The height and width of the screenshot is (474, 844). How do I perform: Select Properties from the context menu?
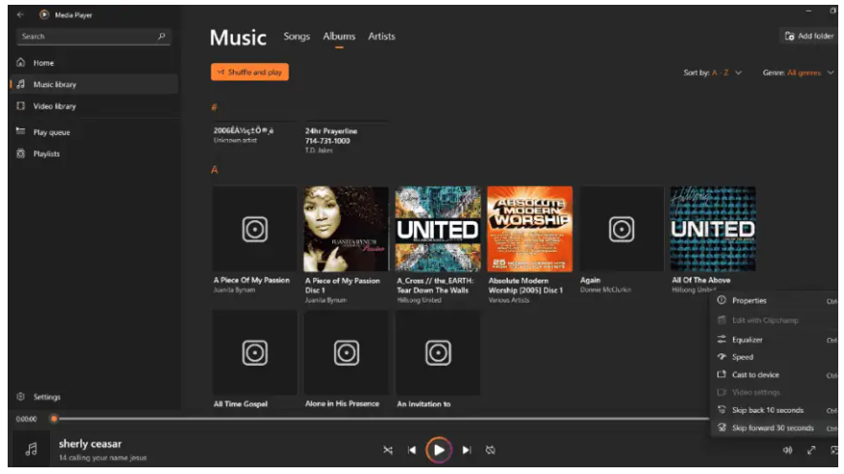click(775, 301)
